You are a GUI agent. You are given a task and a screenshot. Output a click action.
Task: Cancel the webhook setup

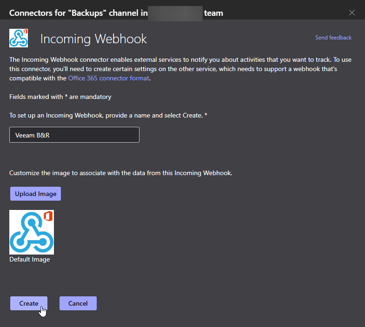click(x=78, y=303)
